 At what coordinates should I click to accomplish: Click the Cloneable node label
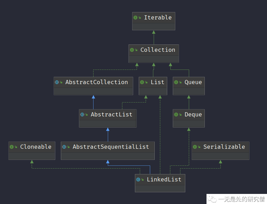click(x=35, y=147)
